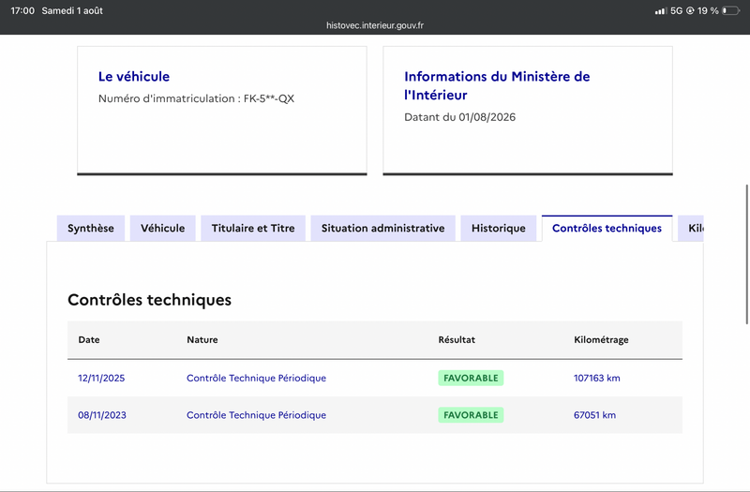The height and width of the screenshot is (492, 750).
Task: Click the Contrôles techniques section heading
Action: pyautogui.click(x=150, y=300)
